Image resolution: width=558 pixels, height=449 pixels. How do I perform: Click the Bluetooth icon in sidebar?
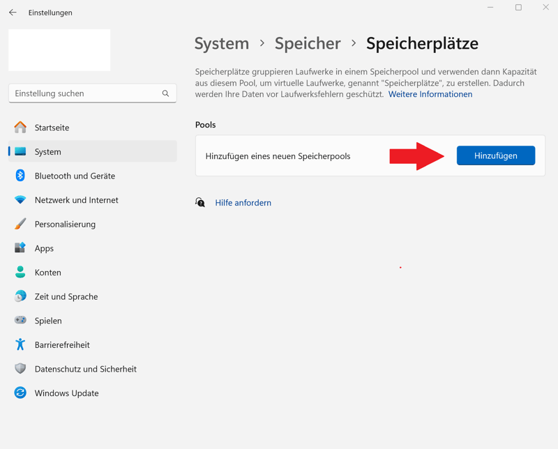20,176
